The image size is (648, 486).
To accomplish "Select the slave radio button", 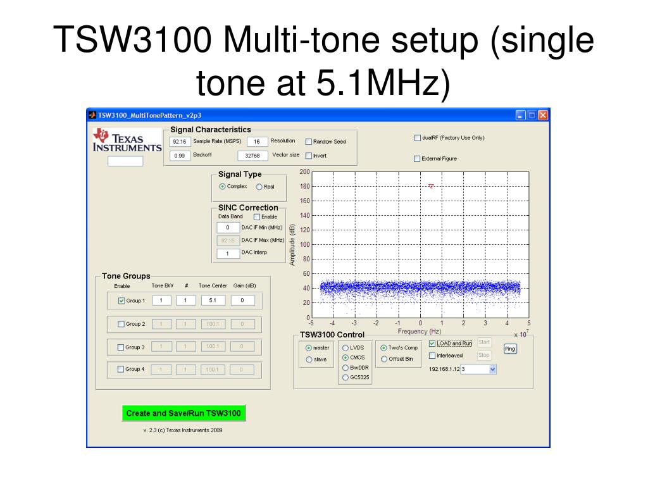I will pos(309,360).
